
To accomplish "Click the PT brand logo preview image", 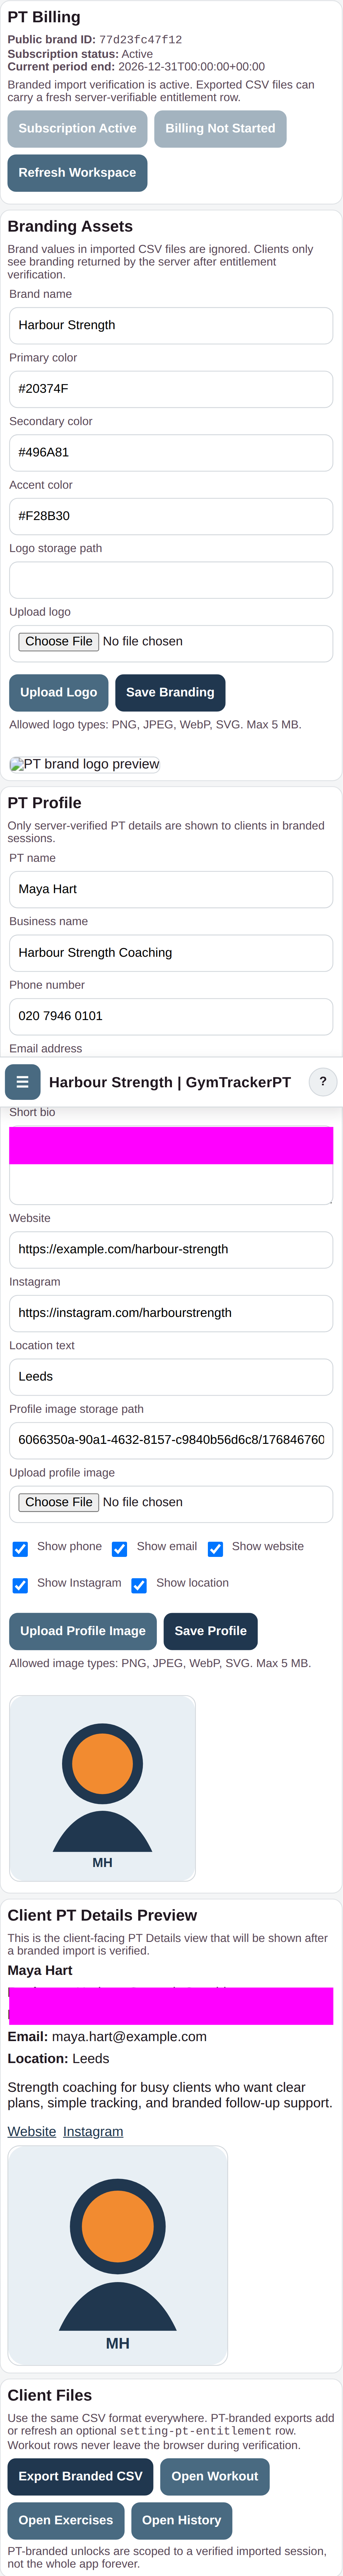I will tap(85, 764).
